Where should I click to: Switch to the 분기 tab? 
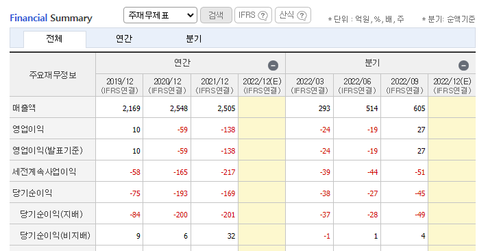[193, 39]
